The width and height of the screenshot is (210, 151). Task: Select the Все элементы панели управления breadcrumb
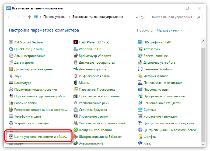[97, 17]
